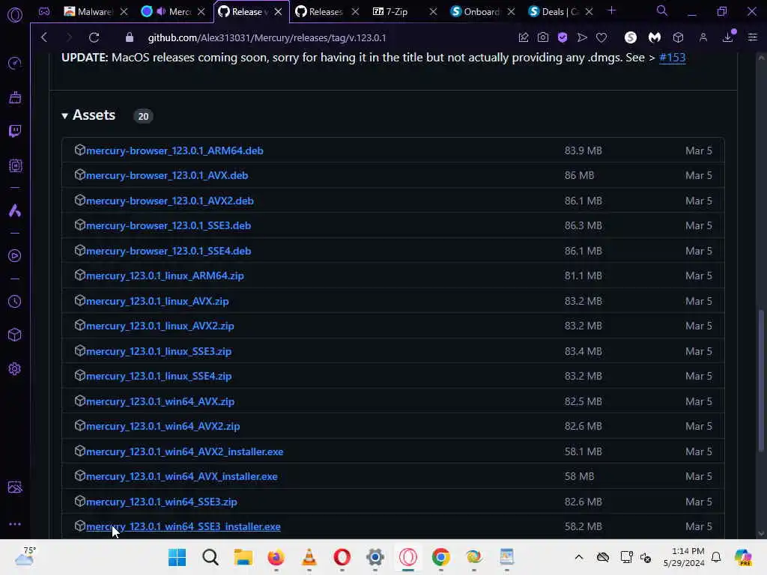767x575 pixels.
Task: Open the ad blocker shield icon
Action: point(563,37)
